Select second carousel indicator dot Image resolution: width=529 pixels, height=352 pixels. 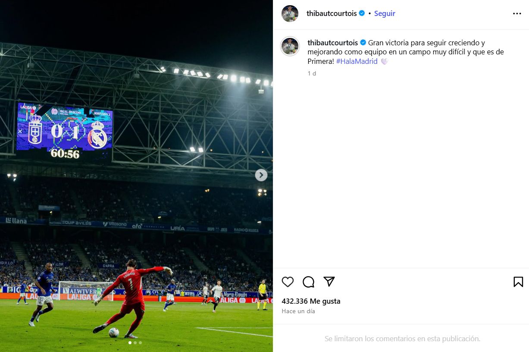click(135, 343)
